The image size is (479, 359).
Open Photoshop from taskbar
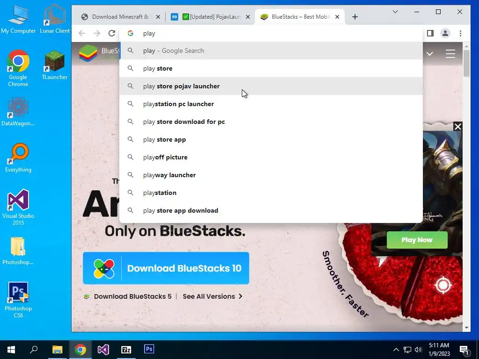(x=149, y=350)
